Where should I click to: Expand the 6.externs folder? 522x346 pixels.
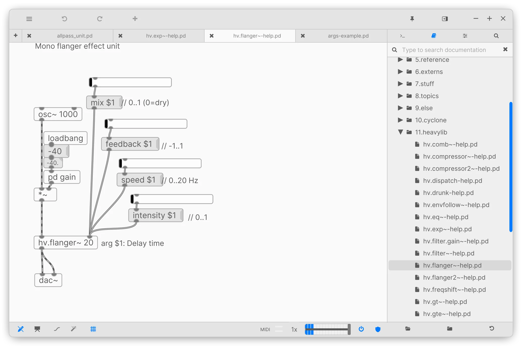pos(400,72)
